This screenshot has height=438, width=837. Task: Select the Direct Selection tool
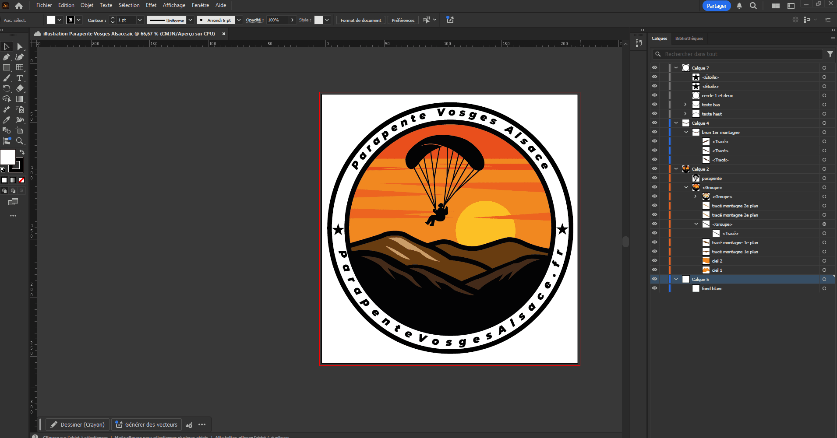coord(20,46)
